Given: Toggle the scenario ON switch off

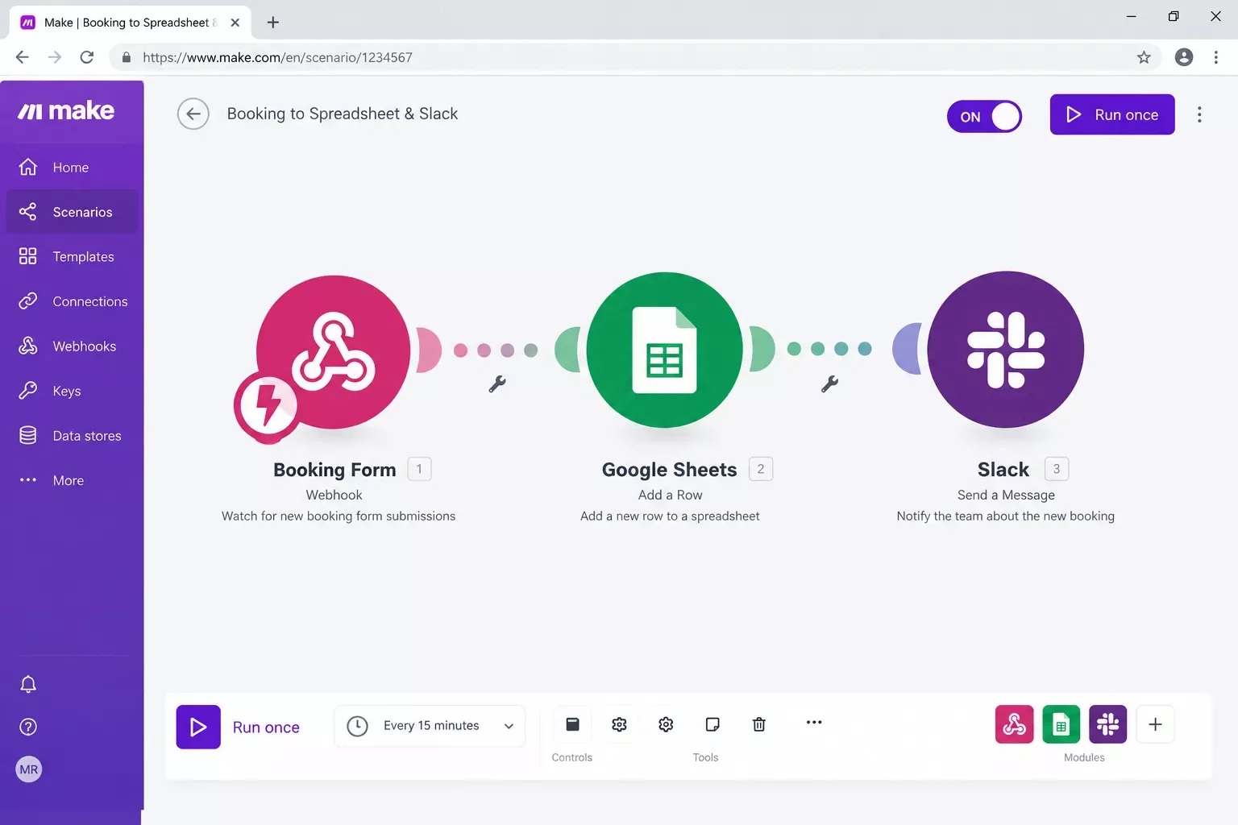Looking at the screenshot, I should coord(984,117).
